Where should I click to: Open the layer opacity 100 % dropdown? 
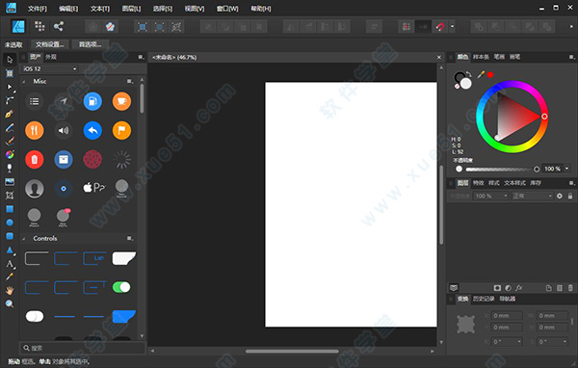click(x=506, y=196)
